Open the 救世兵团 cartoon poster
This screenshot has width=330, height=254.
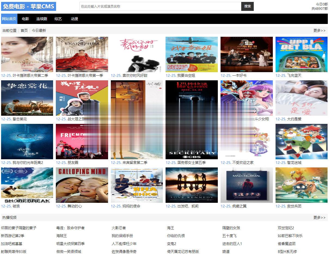tap(302, 185)
